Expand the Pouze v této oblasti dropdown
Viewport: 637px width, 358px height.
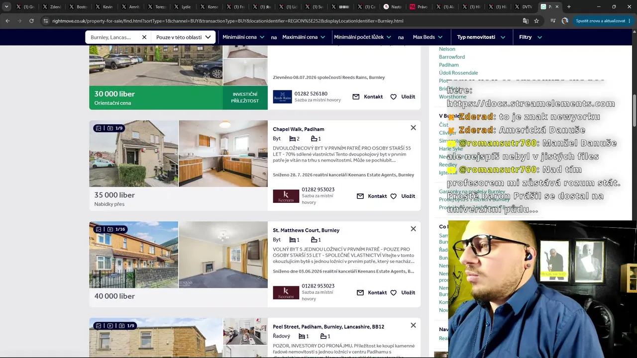[x=183, y=37]
